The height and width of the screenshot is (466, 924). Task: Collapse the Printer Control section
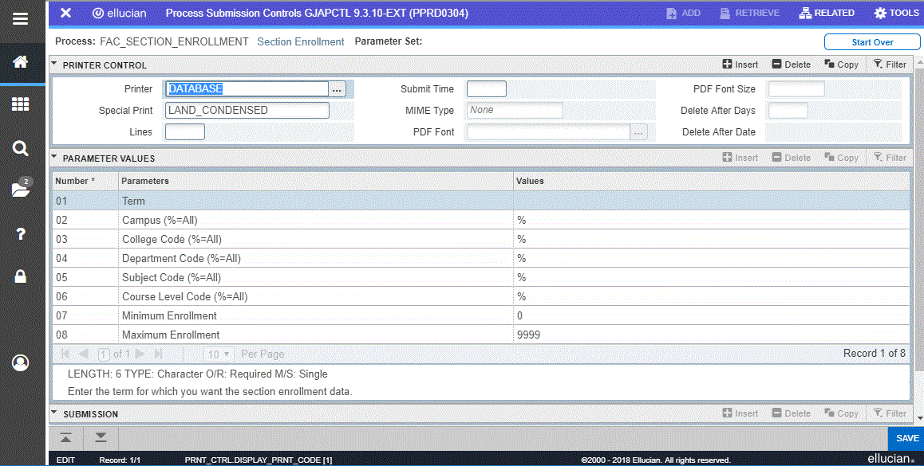coord(54,65)
